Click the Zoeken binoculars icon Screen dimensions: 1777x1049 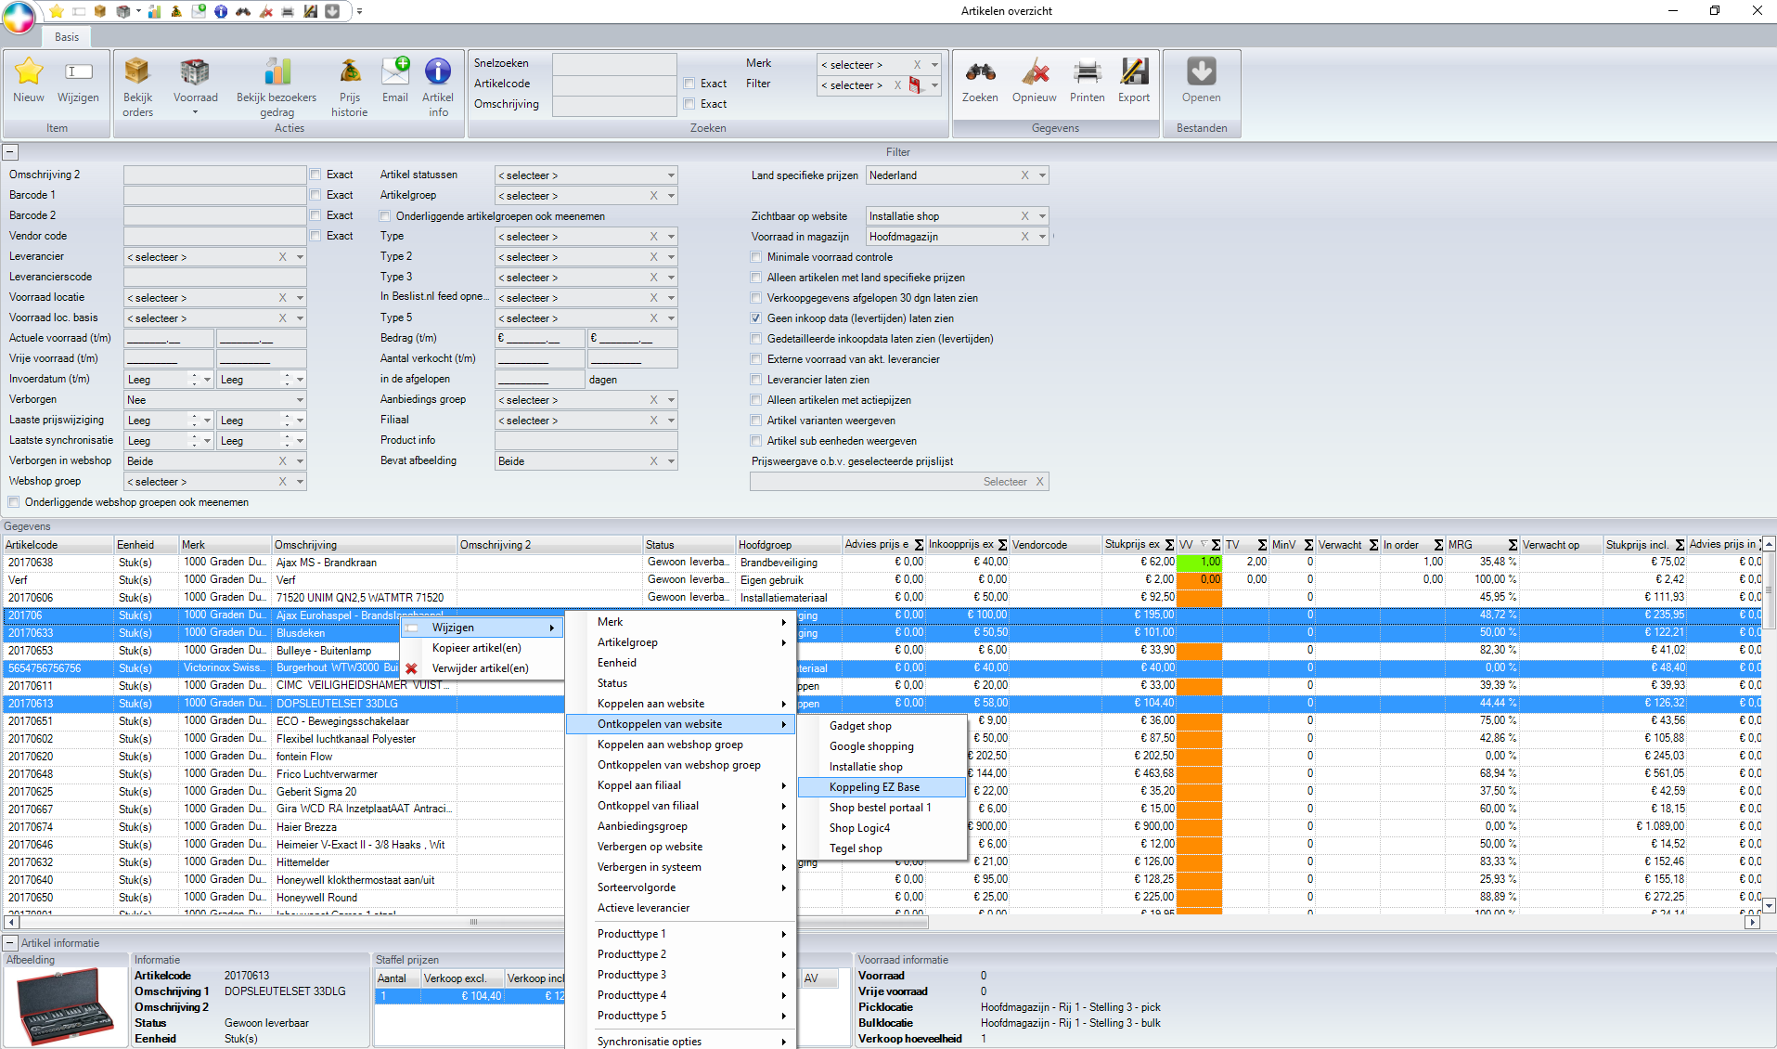point(980,72)
